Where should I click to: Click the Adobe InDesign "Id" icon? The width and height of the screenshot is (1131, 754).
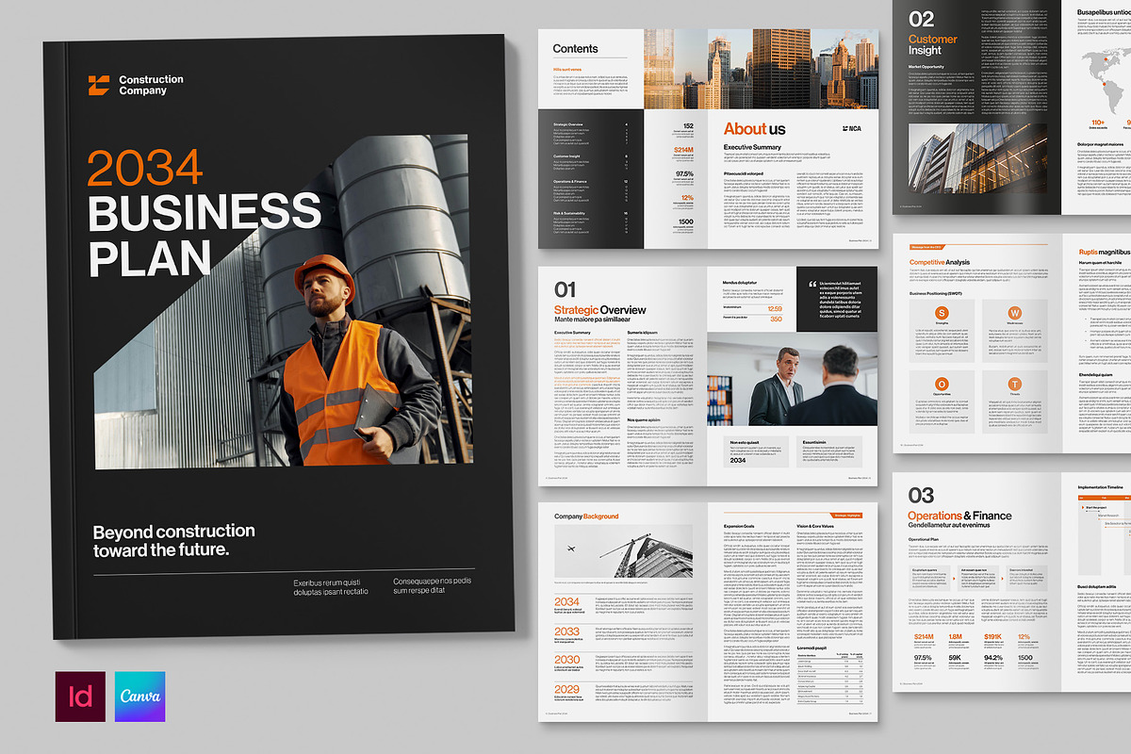point(80,697)
